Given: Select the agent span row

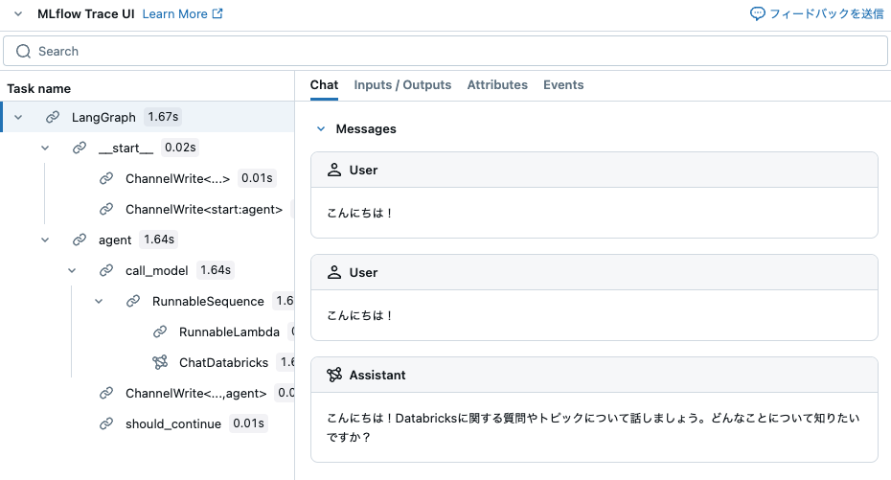Looking at the screenshot, I should click(x=148, y=240).
